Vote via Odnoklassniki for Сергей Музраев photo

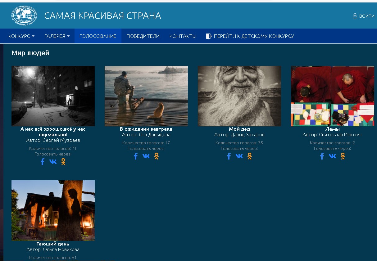click(x=63, y=162)
